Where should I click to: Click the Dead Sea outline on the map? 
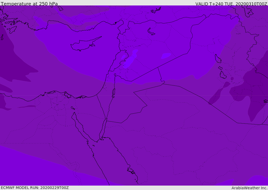click(x=114, y=92)
